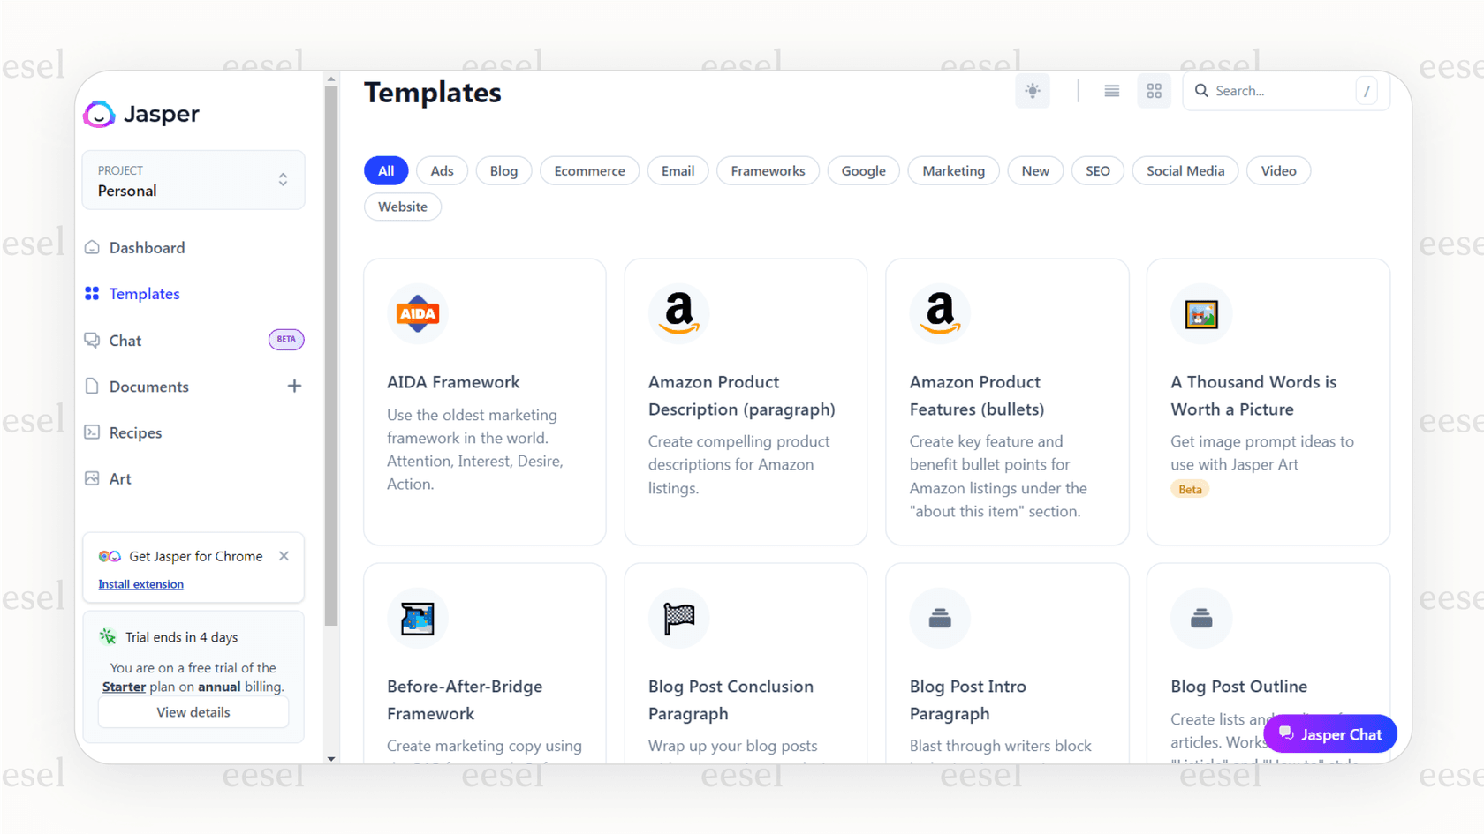Select the Frameworks filter chip

[768, 170]
